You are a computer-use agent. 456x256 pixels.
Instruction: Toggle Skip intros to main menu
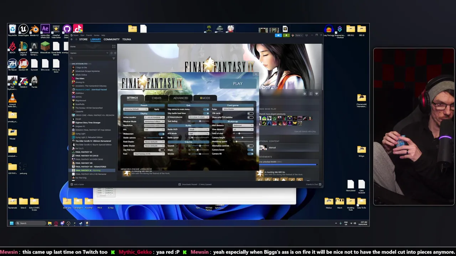(206, 109)
